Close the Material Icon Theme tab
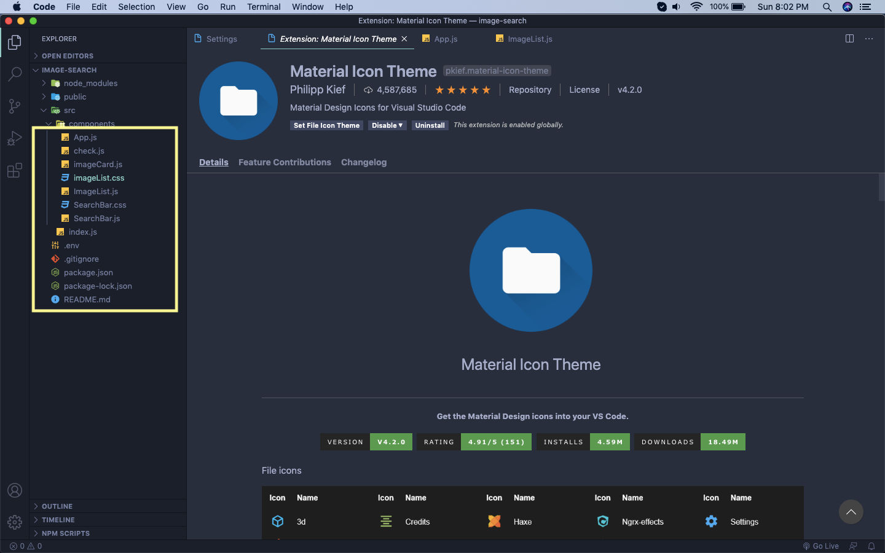 coord(404,39)
